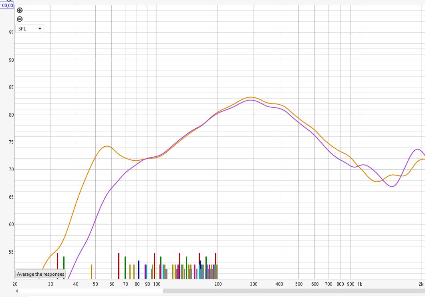This screenshot has height=297, width=425.
Task: Click the zoom out minus icon
Action: coord(20,19)
